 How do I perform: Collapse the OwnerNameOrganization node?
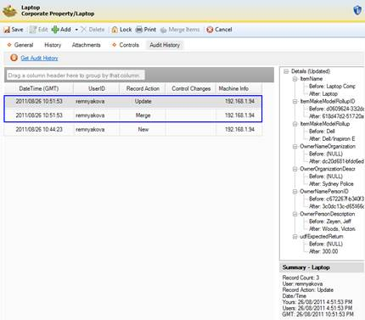[x=295, y=146]
